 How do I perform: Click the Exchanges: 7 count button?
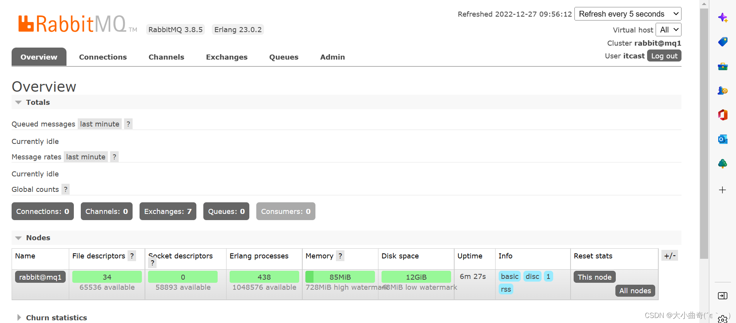point(168,211)
